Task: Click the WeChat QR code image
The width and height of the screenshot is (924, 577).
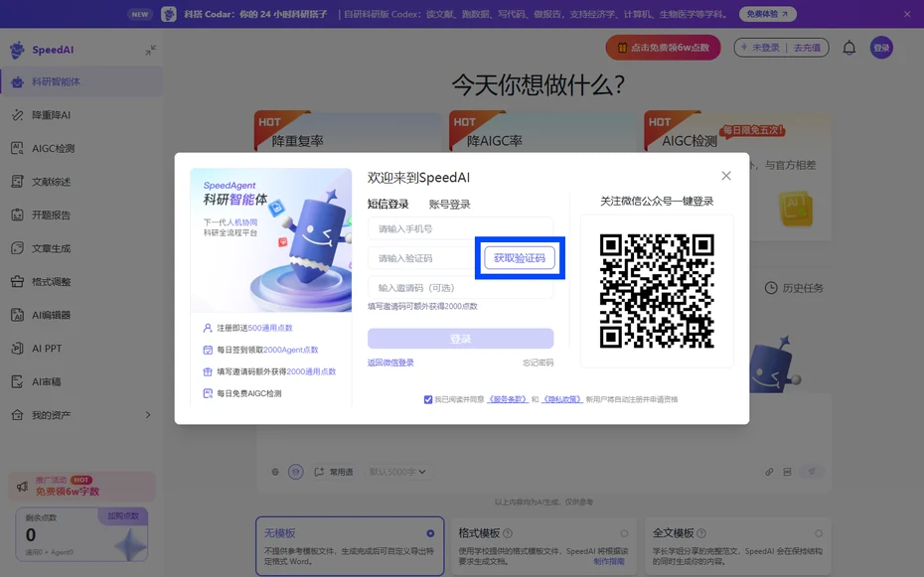Action: point(657,291)
